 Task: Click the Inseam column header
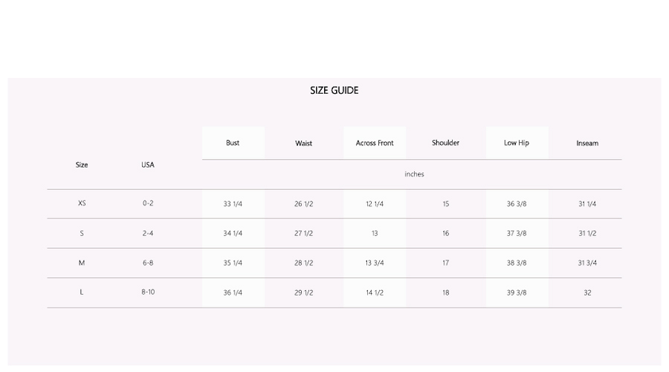[587, 144]
